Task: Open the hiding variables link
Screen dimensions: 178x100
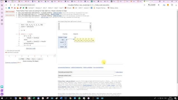Action: point(88,67)
